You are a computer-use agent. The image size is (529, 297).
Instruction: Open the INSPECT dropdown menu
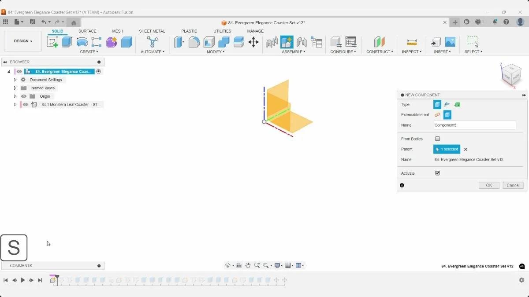(x=412, y=52)
